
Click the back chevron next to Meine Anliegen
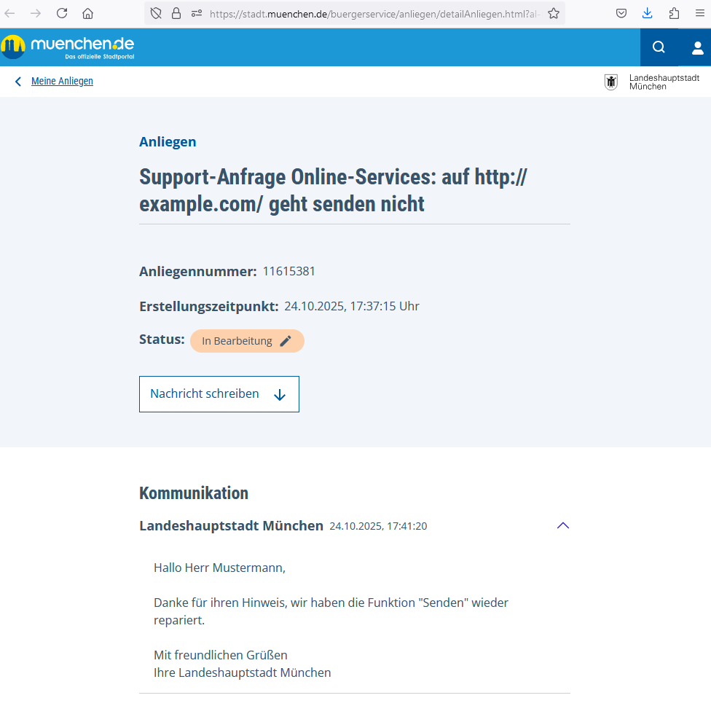pos(17,81)
